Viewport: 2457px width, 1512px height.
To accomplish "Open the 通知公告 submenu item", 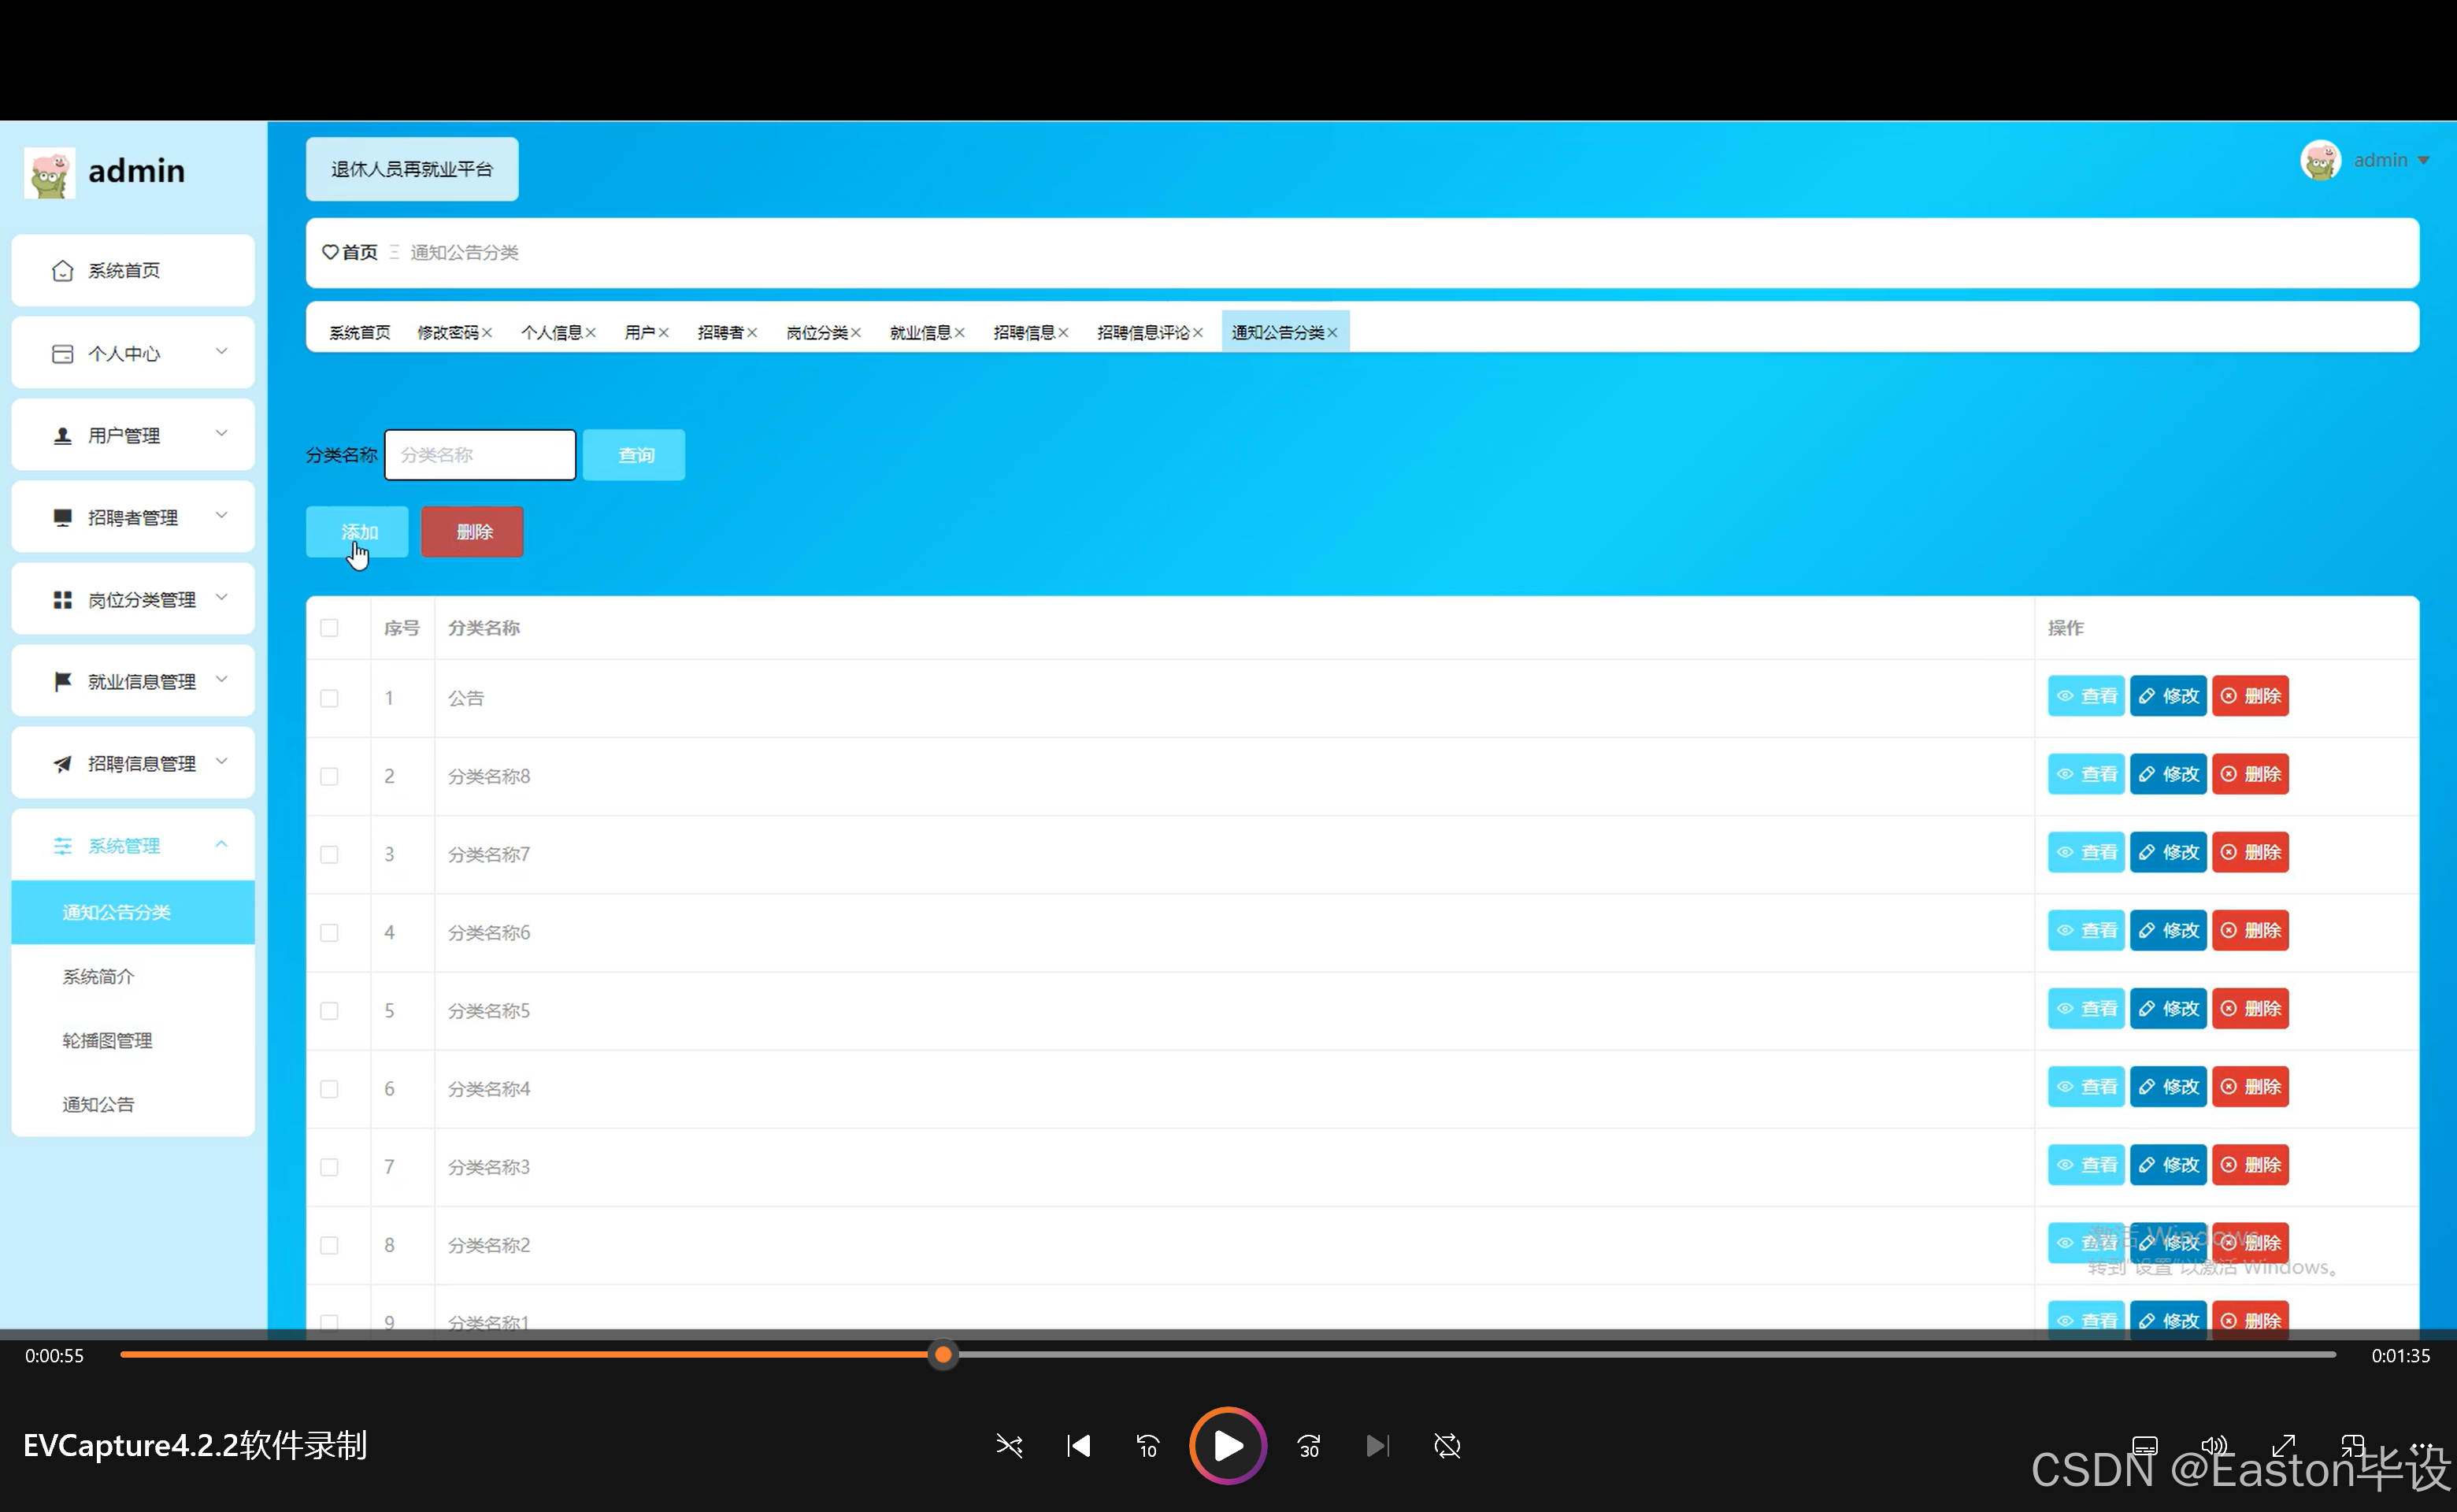I will [133, 1105].
